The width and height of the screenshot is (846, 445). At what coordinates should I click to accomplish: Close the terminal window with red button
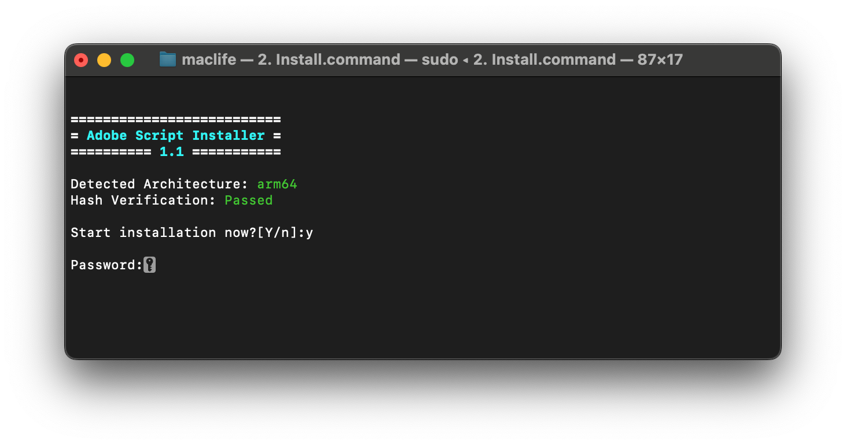(x=81, y=60)
